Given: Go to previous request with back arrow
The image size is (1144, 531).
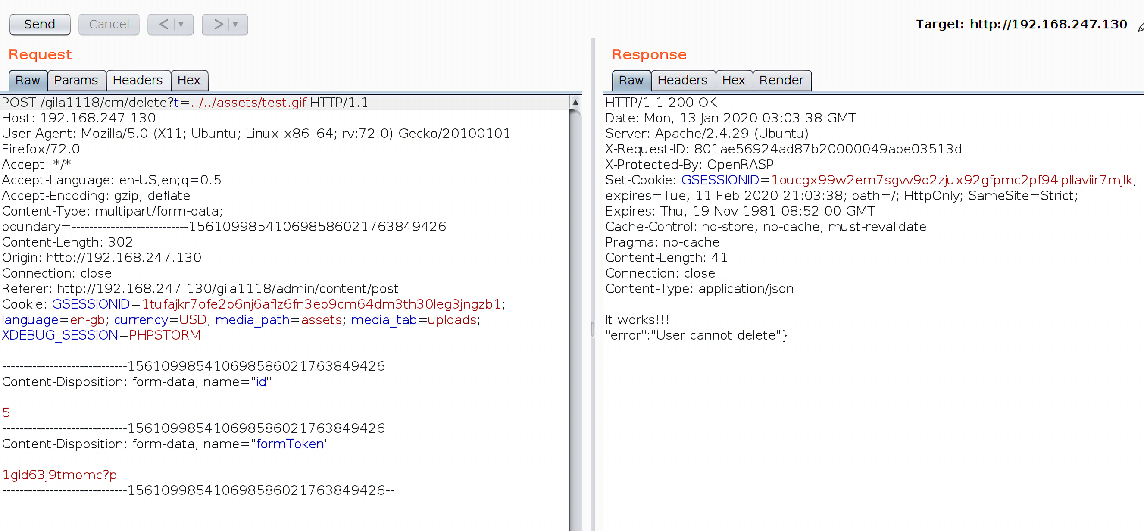Looking at the screenshot, I should 163,24.
